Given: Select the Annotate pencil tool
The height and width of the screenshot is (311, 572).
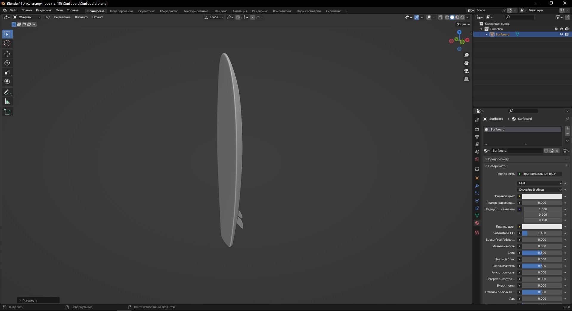Looking at the screenshot, I should click(x=7, y=92).
